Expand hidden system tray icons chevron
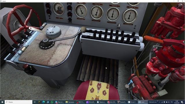 click(x=160, y=102)
